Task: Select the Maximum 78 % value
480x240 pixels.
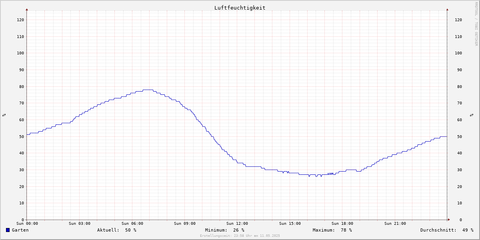Action: [332, 230]
